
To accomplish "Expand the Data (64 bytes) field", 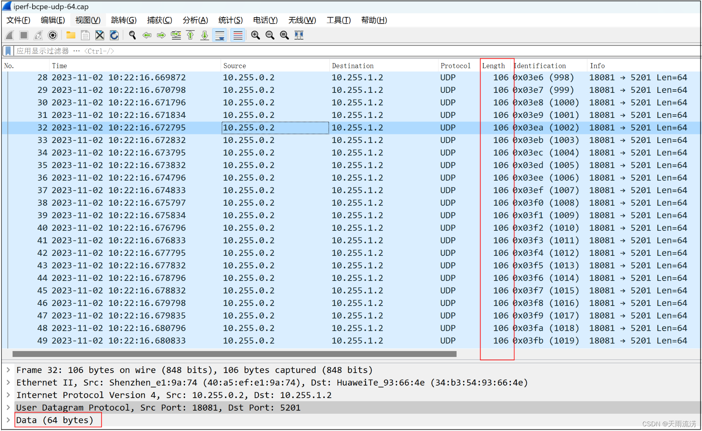I will click(x=8, y=420).
